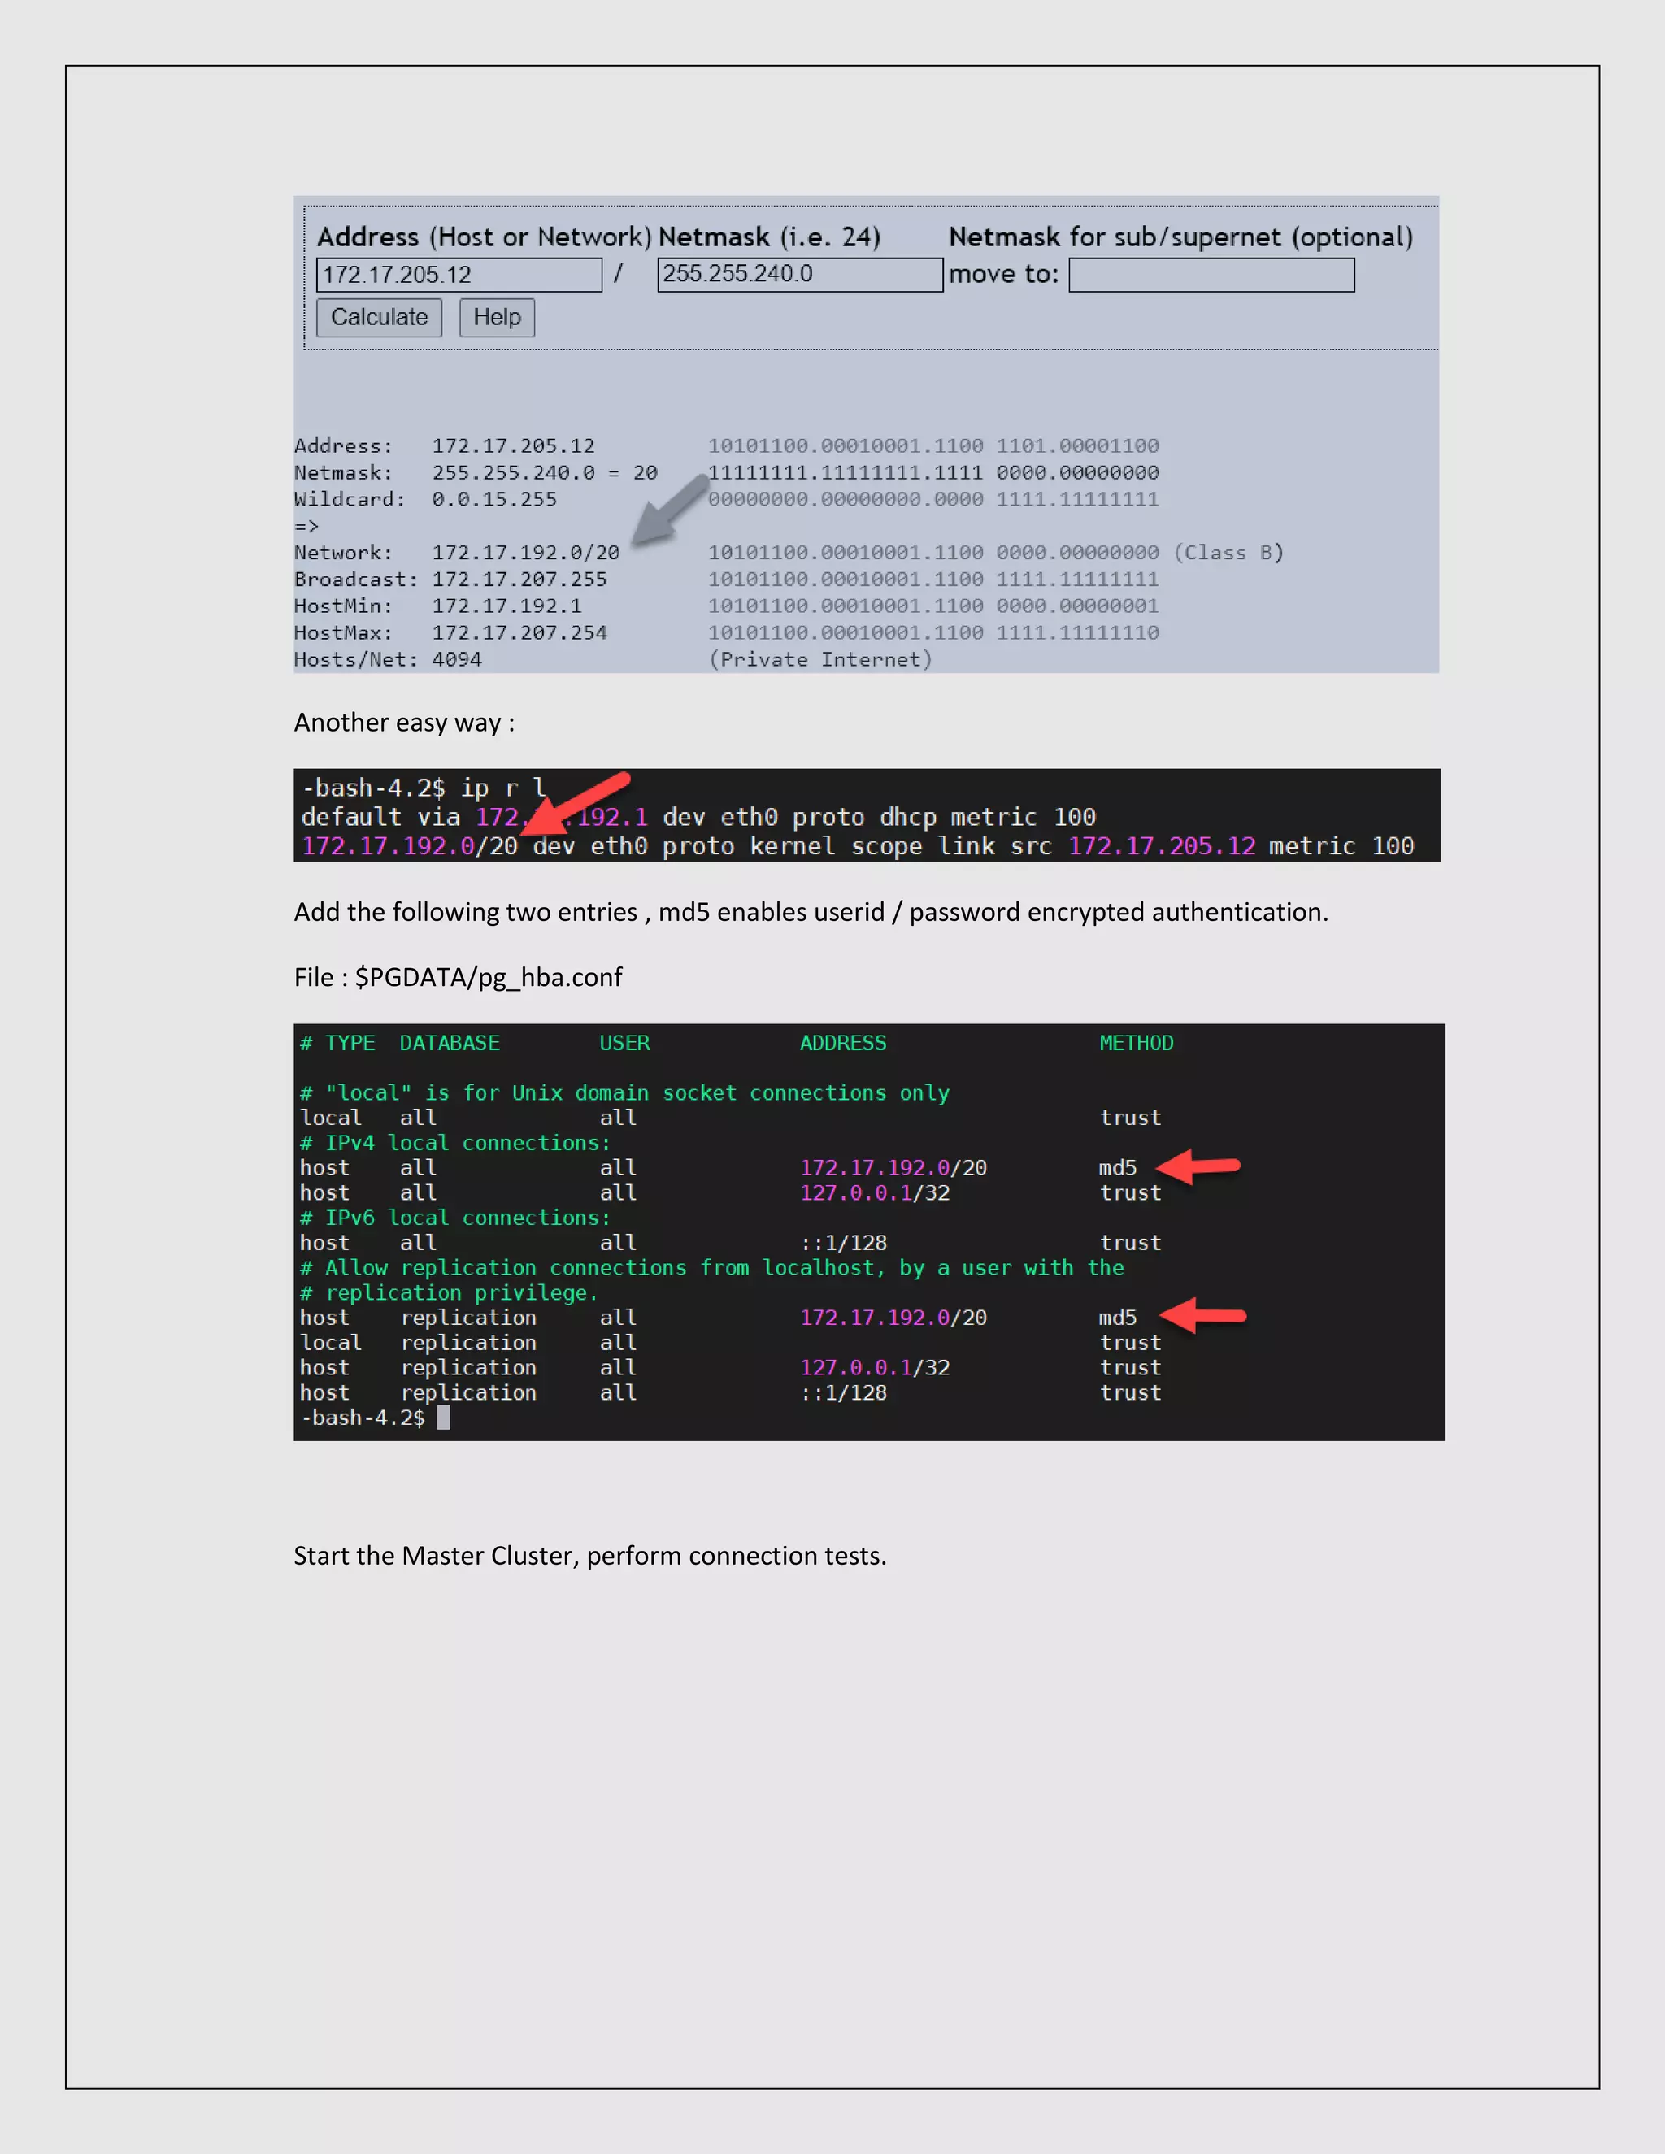Click the empty 'move to:' netmask field
The width and height of the screenshot is (1665, 2154).
[x=1211, y=274]
